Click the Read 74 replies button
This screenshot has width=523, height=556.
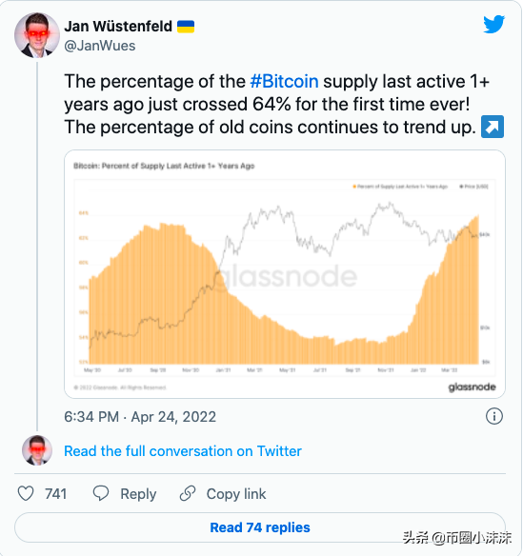coord(260,527)
